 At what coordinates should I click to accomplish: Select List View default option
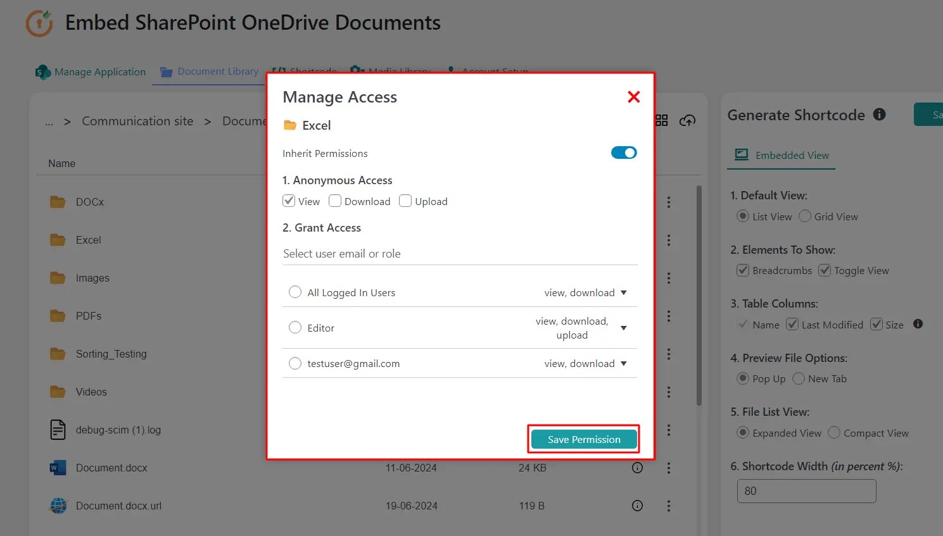tap(743, 216)
